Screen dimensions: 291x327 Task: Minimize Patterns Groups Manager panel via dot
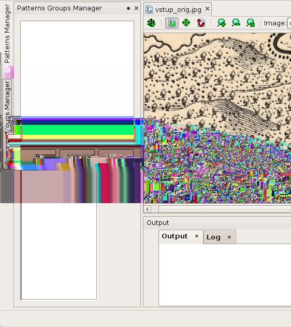tap(128, 8)
